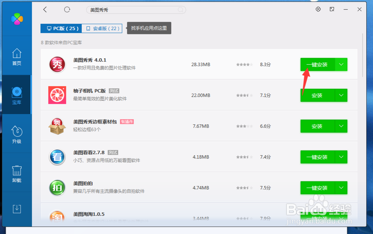Screen dimensions: 373x234
Task: Switch to the PC版 (25) tab
Action: (61, 28)
